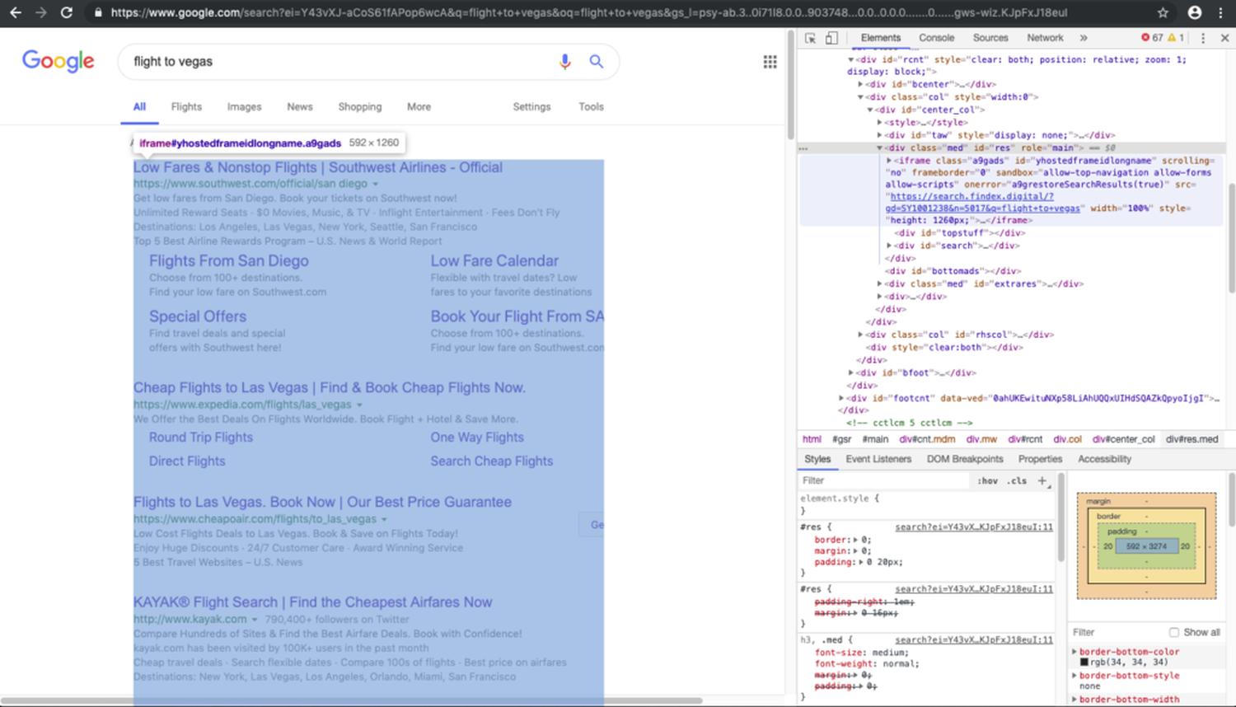Viewport: 1236px width, 707px height.
Task: Select div#center_col in the breadcrumb
Action: pyautogui.click(x=1123, y=439)
